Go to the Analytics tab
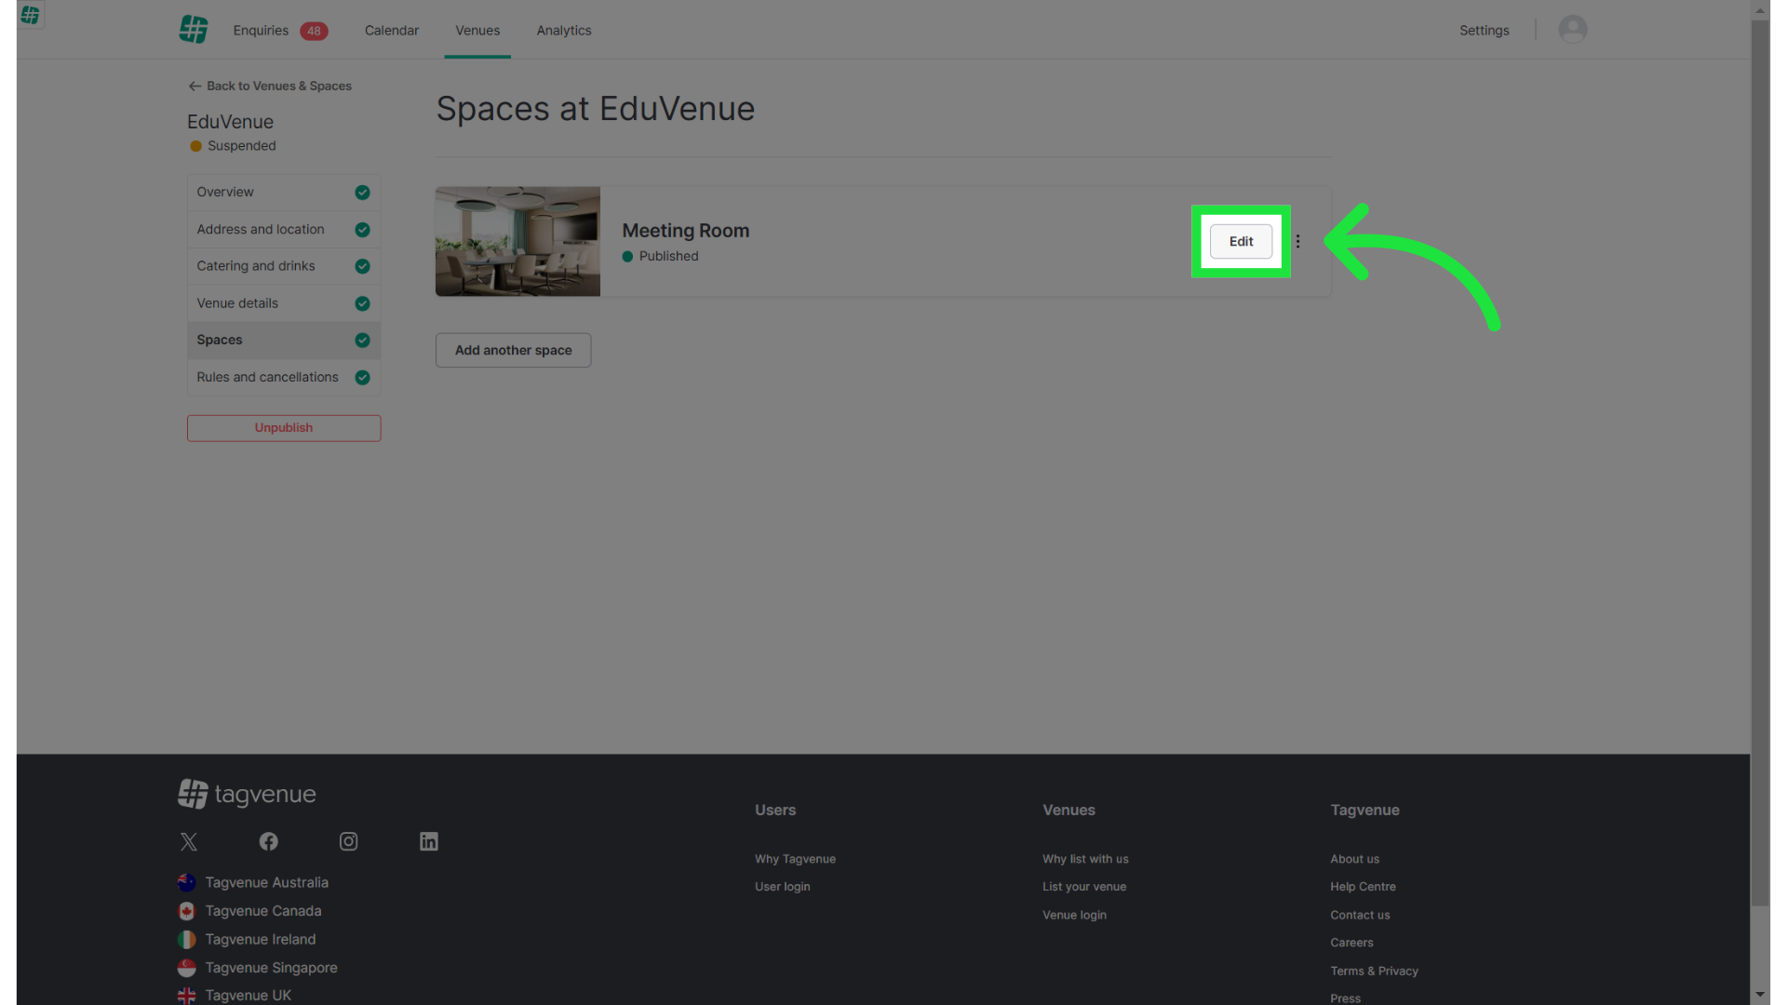1787x1005 pixels. 564,31
